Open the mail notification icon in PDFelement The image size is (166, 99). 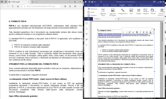[154, 2]
